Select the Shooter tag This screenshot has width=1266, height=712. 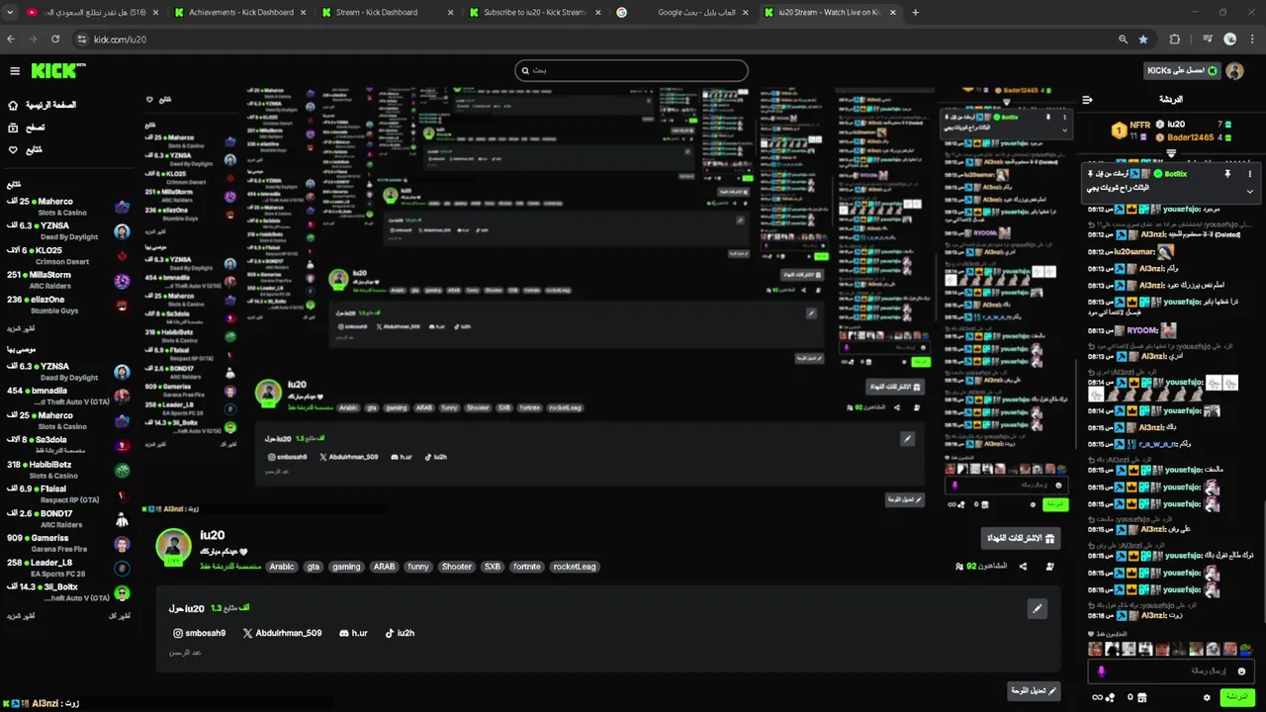pos(457,567)
